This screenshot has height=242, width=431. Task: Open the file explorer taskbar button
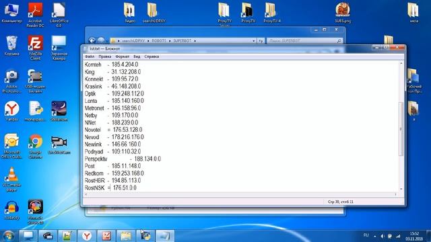(x=126, y=236)
